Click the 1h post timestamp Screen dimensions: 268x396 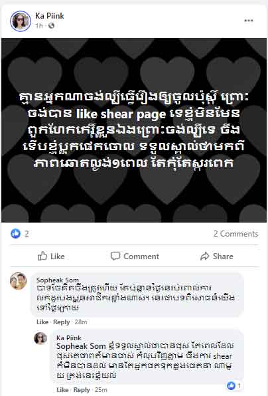click(39, 26)
